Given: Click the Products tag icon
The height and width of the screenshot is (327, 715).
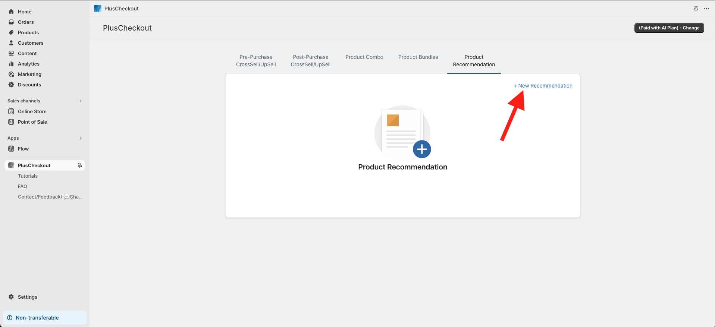Looking at the screenshot, I should (x=11, y=32).
